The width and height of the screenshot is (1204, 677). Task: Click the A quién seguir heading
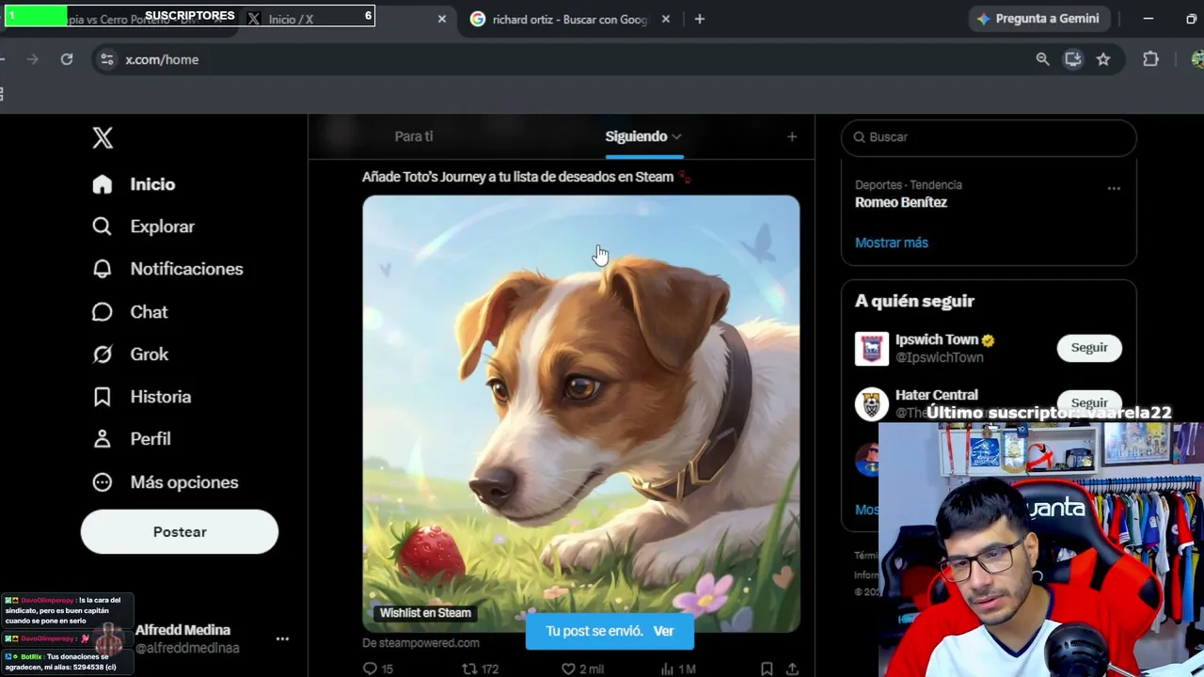pyautogui.click(x=914, y=301)
